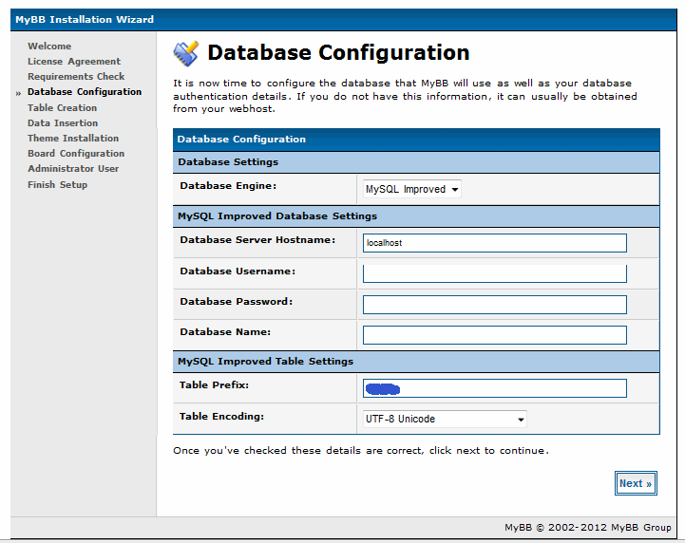This screenshot has height=543, width=685.
Task: Click the 'Database Engine:' label
Action: (x=228, y=186)
